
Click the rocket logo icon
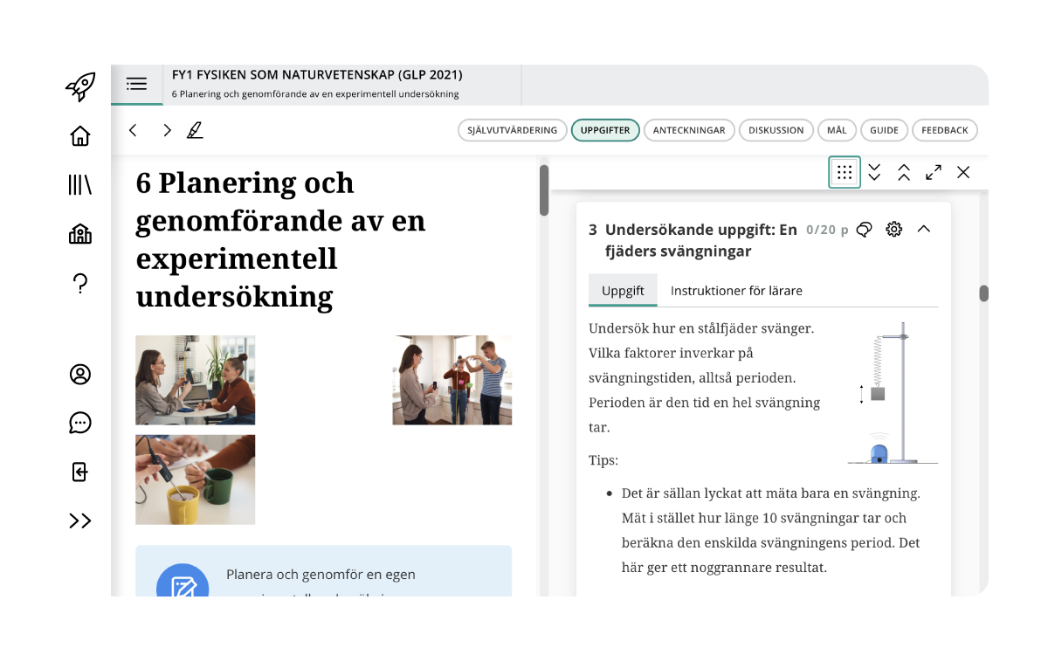click(x=80, y=86)
